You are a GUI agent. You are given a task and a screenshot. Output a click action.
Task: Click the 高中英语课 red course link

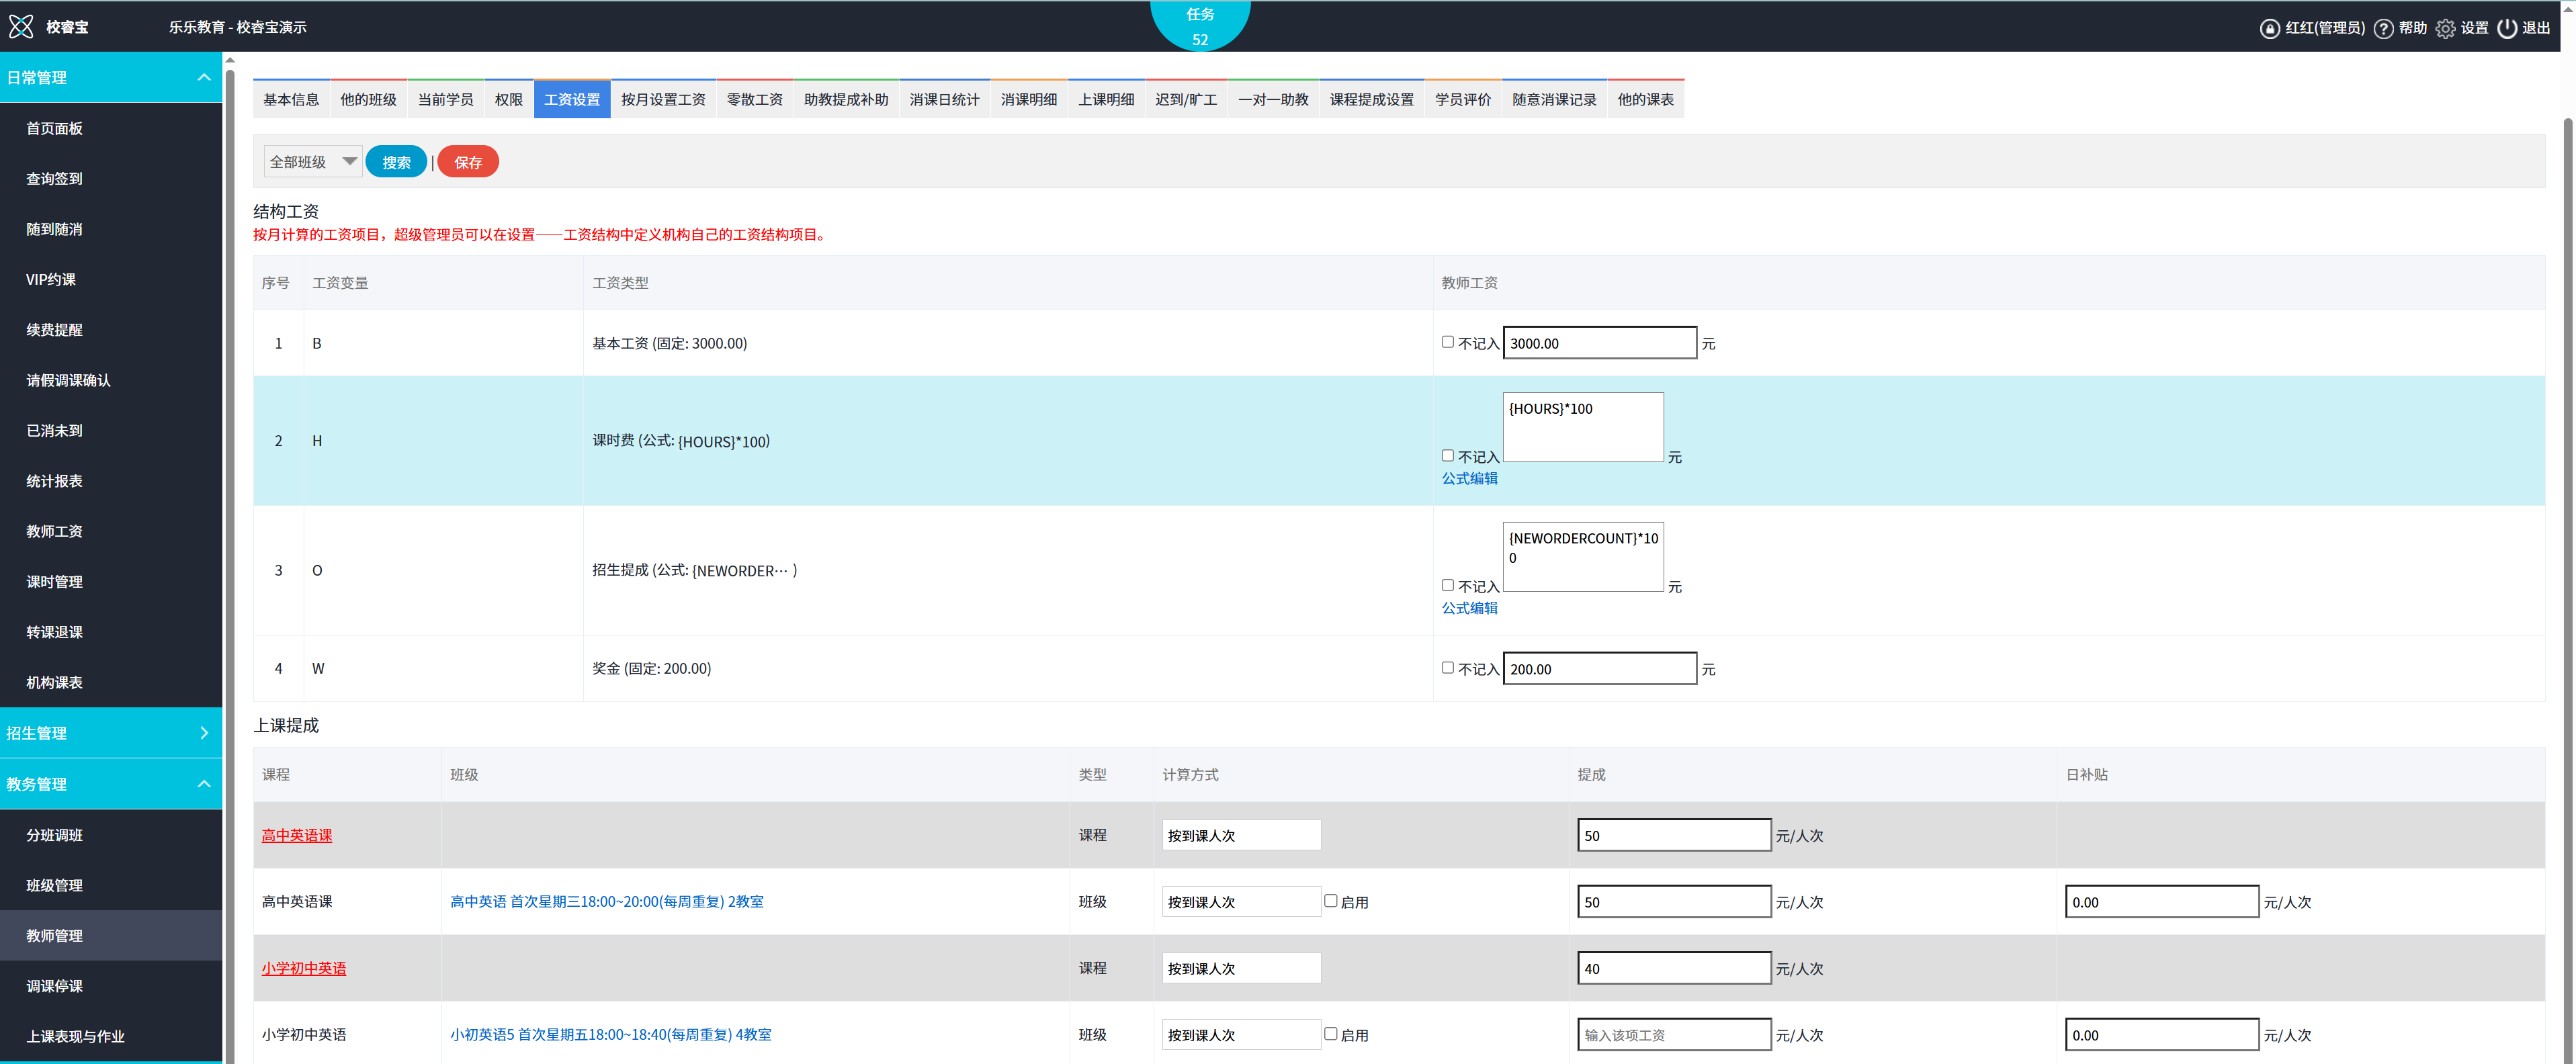[296, 835]
